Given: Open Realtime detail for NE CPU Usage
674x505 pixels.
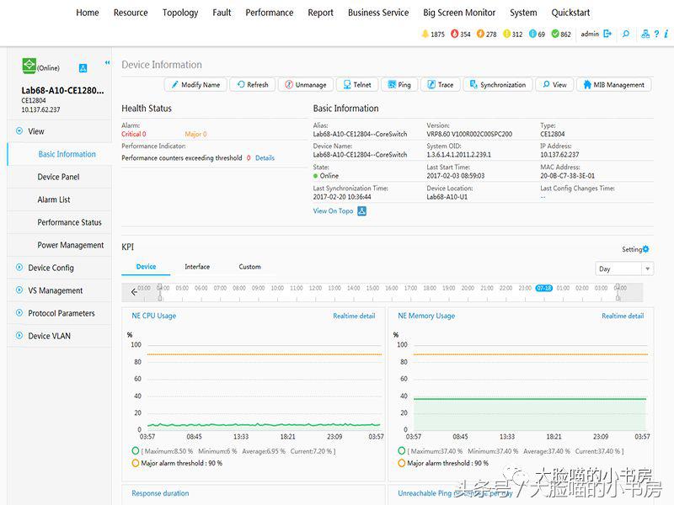Looking at the screenshot, I should pyautogui.click(x=354, y=316).
